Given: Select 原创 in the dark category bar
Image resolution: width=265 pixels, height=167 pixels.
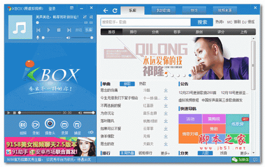Looking at the screenshot, I should point(199,32).
